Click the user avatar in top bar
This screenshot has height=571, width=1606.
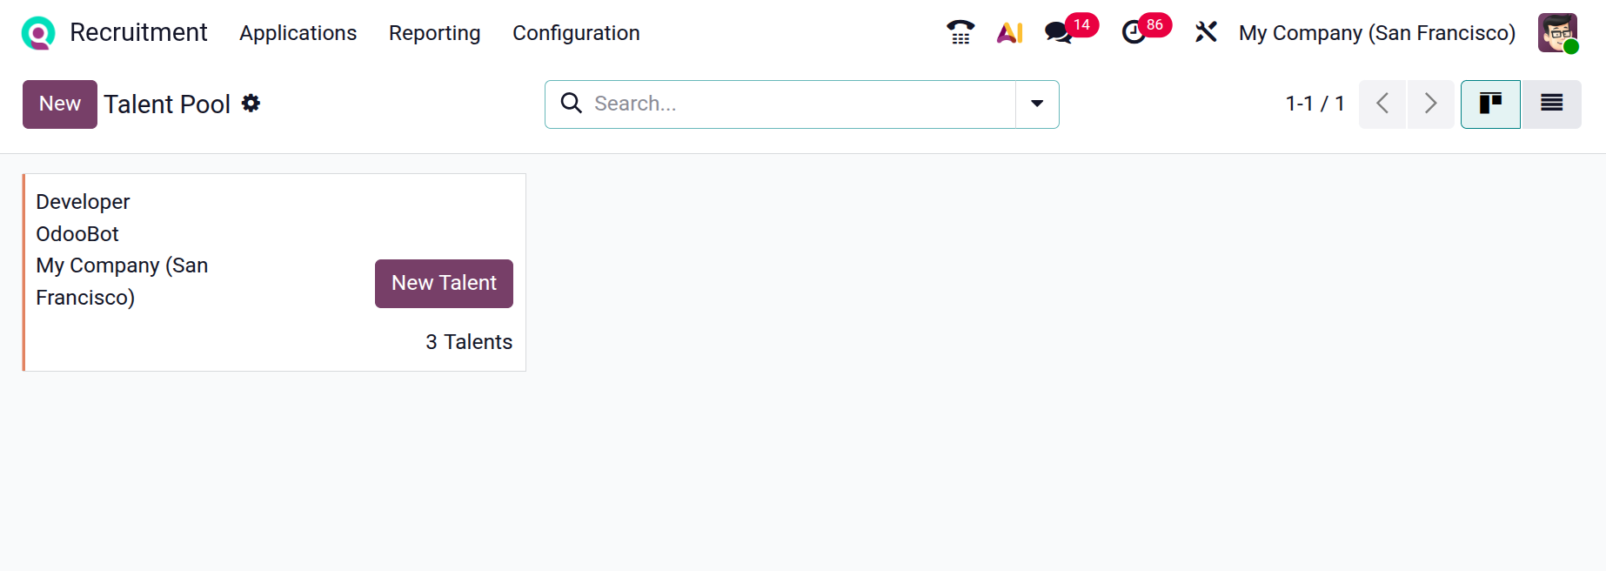click(1556, 33)
